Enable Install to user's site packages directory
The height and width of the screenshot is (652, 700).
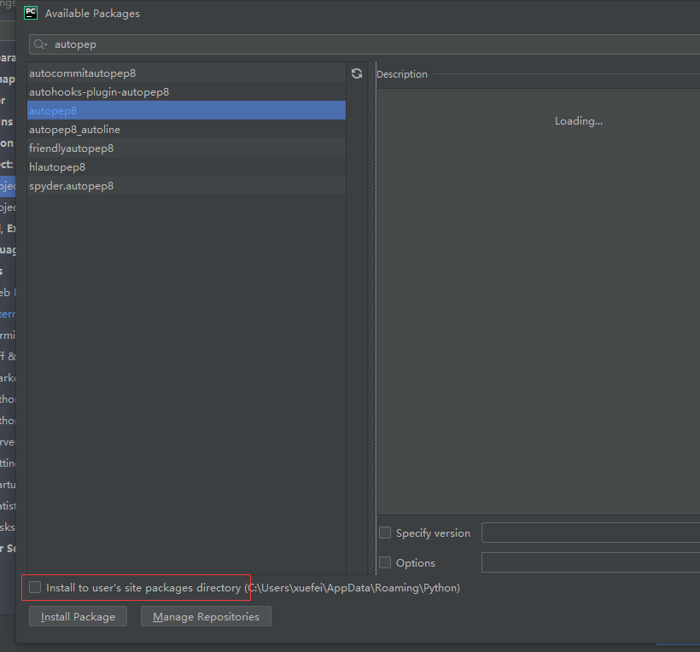tap(35, 587)
